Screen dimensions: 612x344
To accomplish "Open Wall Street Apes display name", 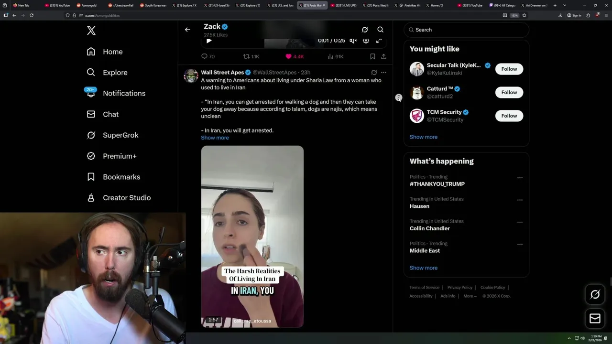I will click(x=222, y=73).
